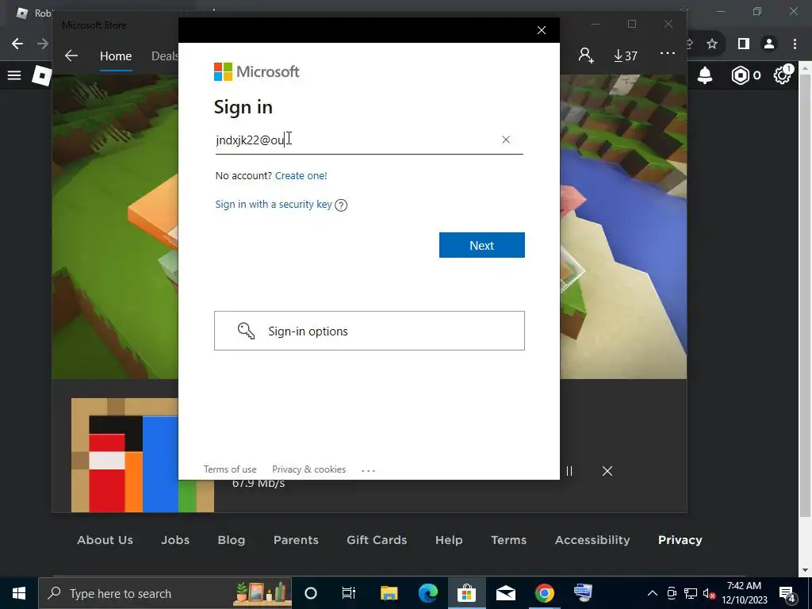Open the Deals tab in Microsoft Store
Image resolution: width=812 pixels, height=609 pixels.
165,56
